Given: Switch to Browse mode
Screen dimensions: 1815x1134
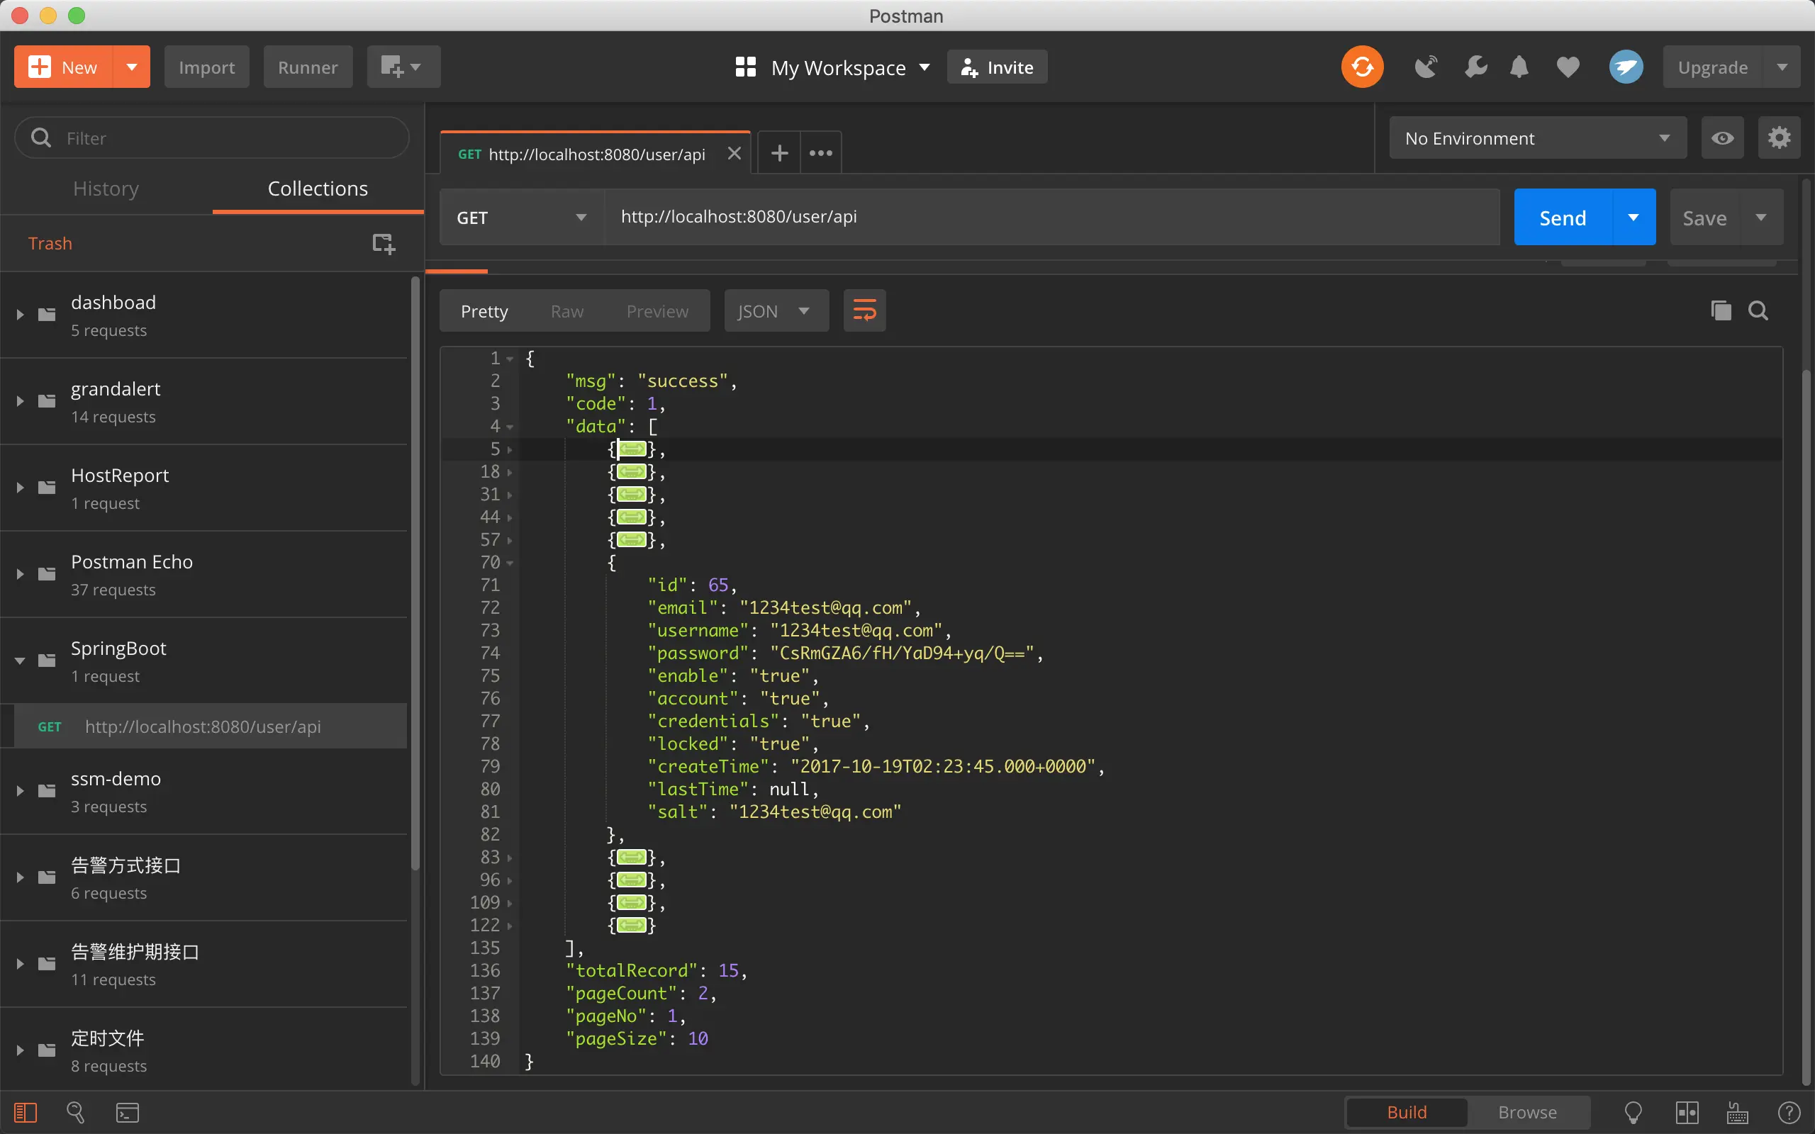Looking at the screenshot, I should [1527, 1112].
